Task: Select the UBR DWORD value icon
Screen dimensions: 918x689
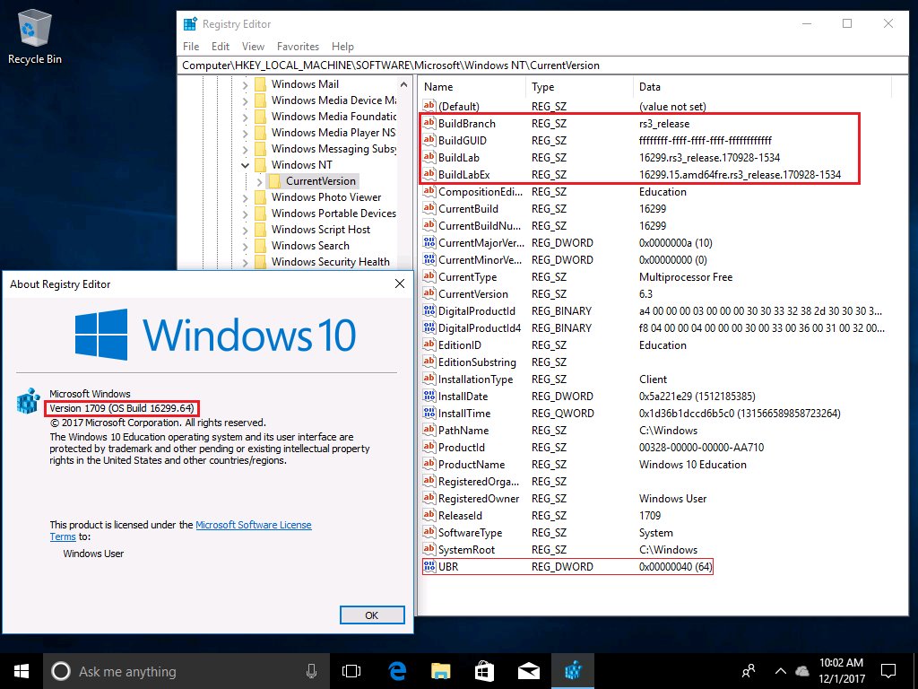Action: tap(429, 567)
